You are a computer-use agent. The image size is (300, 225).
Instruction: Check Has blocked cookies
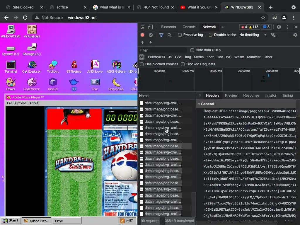pos(142,64)
